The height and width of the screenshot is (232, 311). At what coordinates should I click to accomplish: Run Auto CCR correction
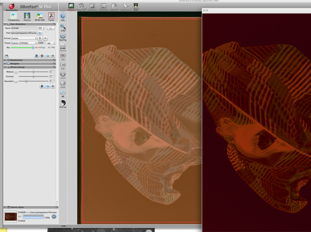pos(81,7)
